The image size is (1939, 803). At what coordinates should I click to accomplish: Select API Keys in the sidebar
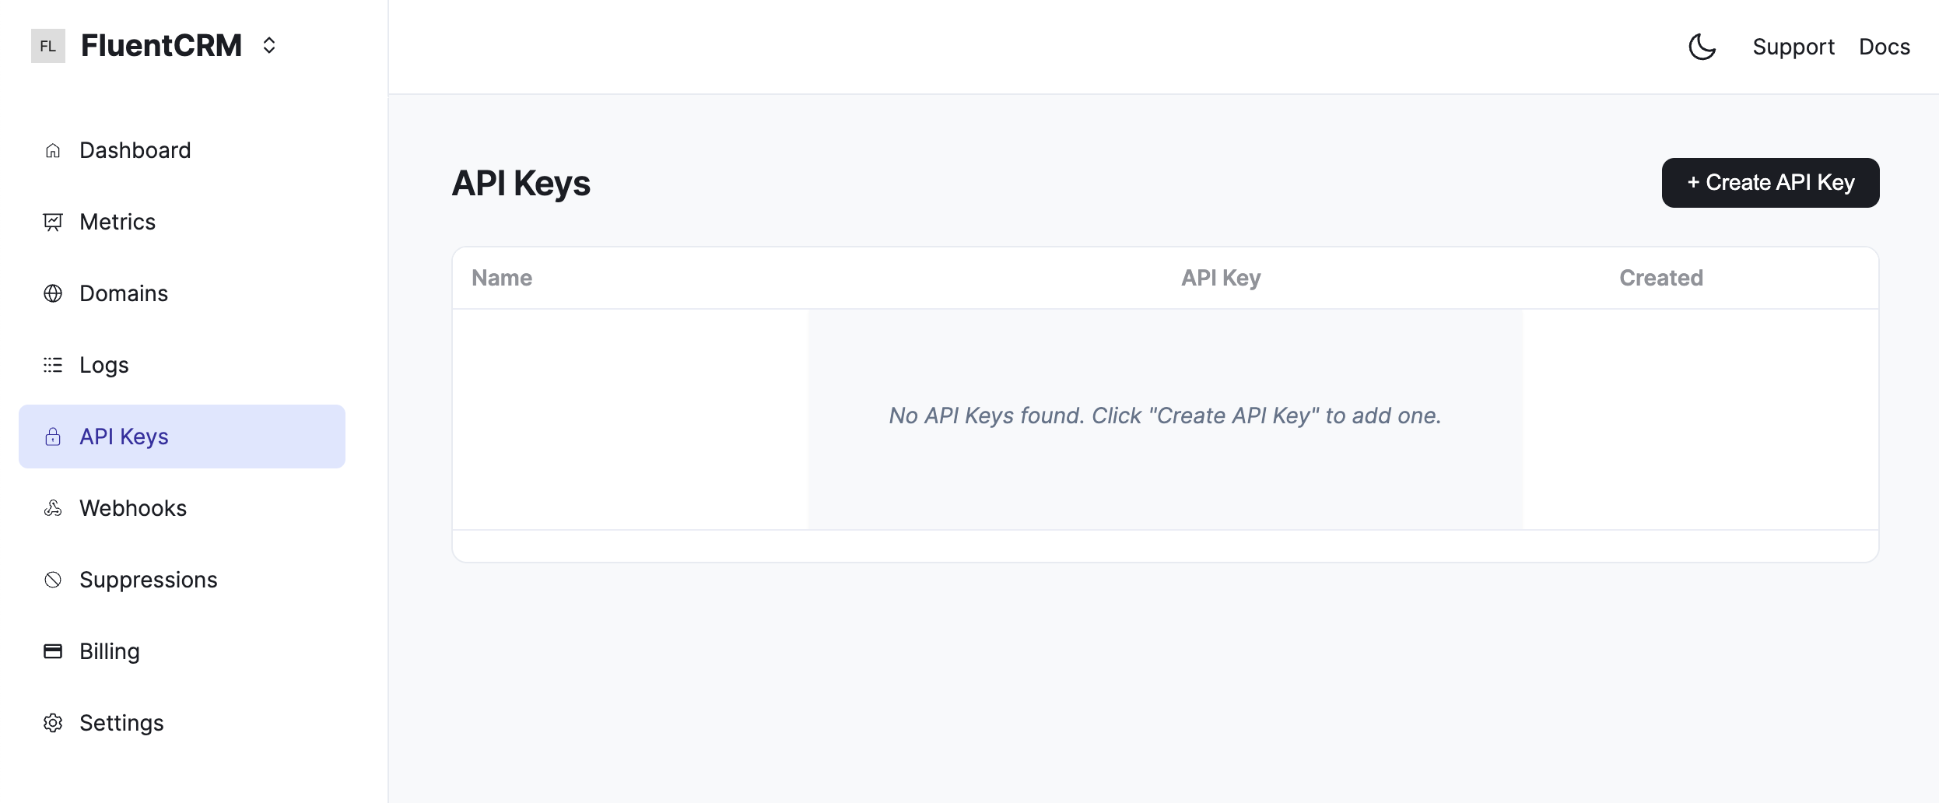click(124, 437)
